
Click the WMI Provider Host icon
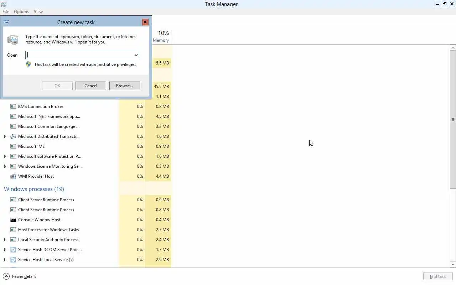13,176
